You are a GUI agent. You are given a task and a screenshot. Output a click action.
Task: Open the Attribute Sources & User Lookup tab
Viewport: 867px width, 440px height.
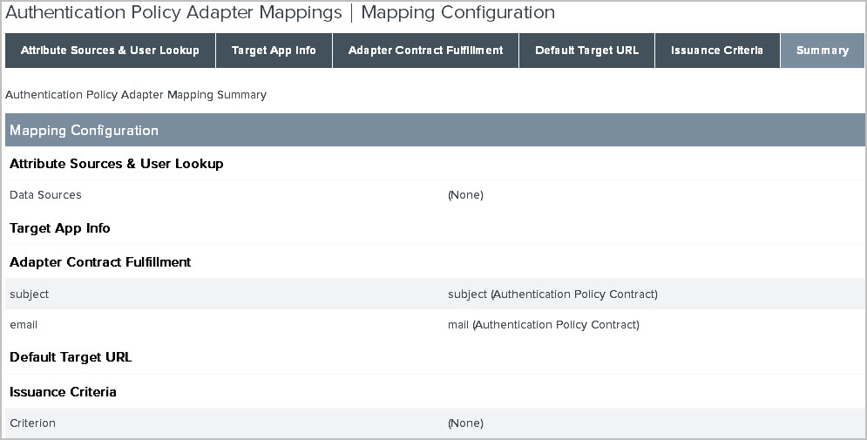coord(110,51)
